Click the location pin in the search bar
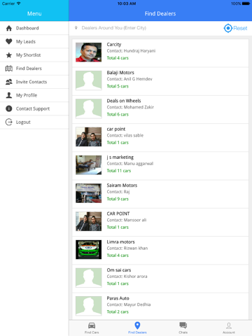252x336 pixels. [x=76, y=28]
